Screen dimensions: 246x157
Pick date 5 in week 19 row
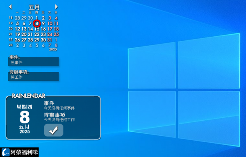tap(17, 24)
